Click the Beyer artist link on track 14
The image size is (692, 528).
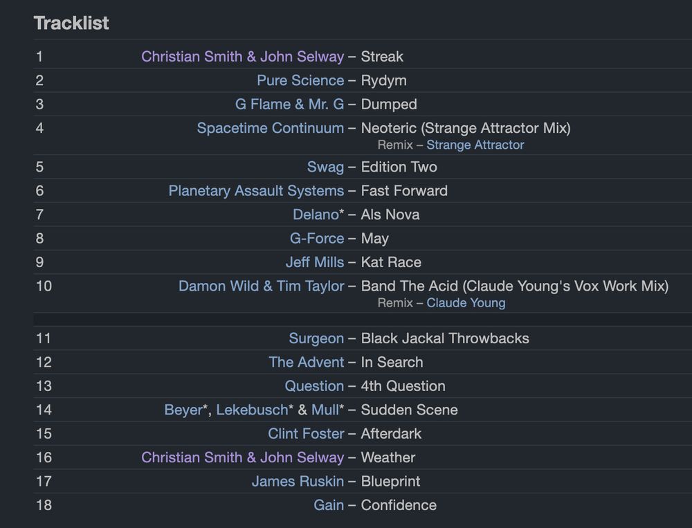tap(183, 410)
